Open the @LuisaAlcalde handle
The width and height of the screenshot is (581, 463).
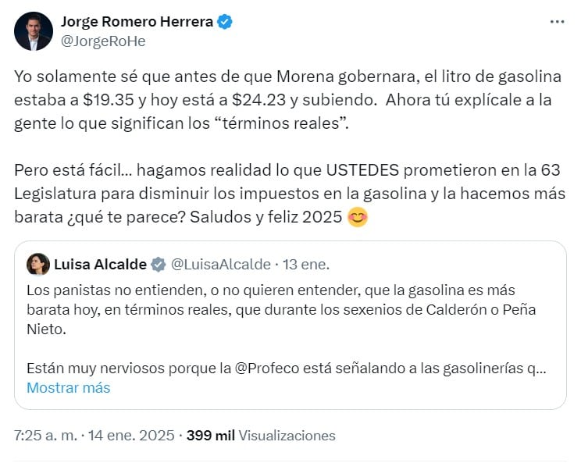pos(220,265)
